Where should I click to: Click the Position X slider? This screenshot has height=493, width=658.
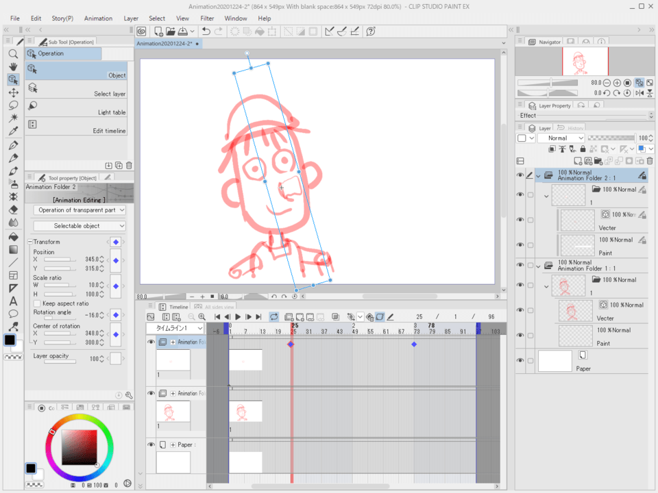click(60, 260)
